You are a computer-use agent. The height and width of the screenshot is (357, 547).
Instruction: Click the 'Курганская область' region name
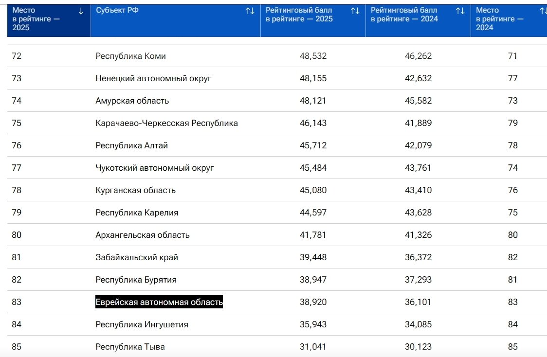135,190
